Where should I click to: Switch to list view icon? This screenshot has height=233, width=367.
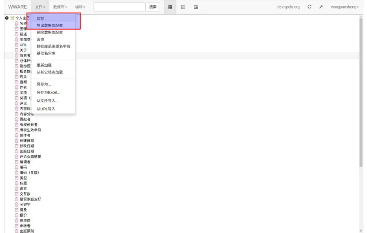coord(170,7)
